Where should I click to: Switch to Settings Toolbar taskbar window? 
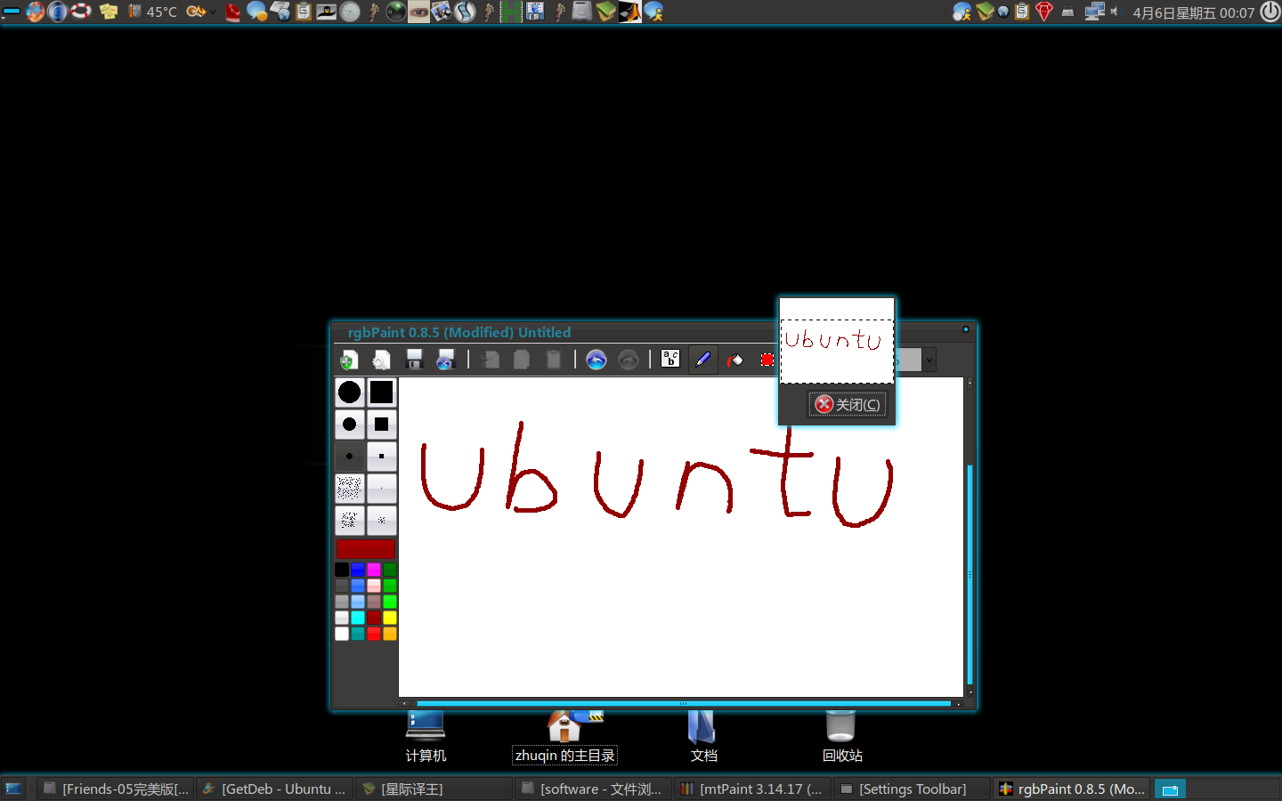coord(912,789)
